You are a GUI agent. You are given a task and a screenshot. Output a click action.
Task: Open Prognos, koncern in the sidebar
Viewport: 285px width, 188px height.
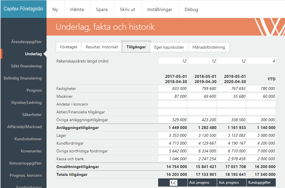tap(26, 176)
